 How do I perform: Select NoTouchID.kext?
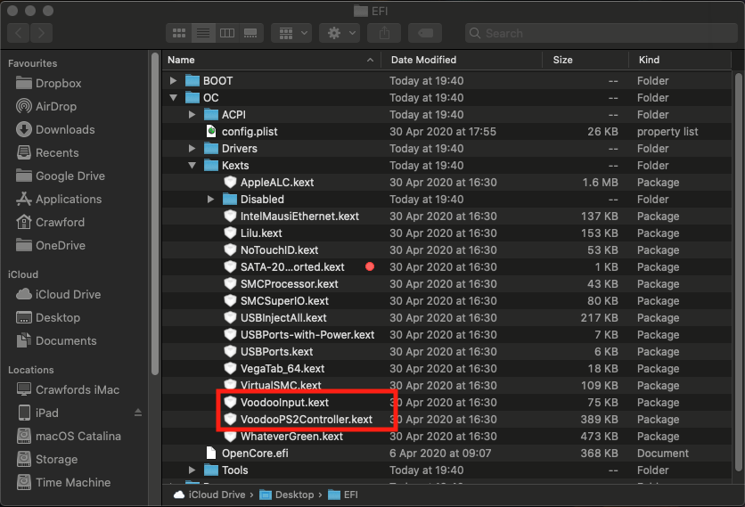coord(446,250)
